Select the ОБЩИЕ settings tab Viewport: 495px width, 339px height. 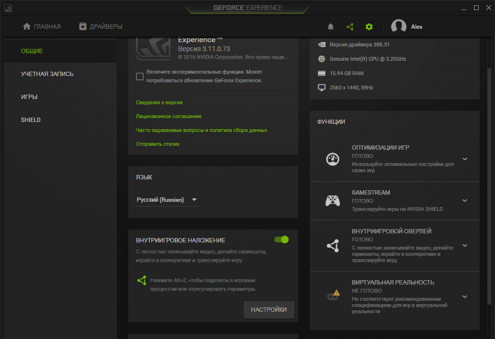pos(60,51)
